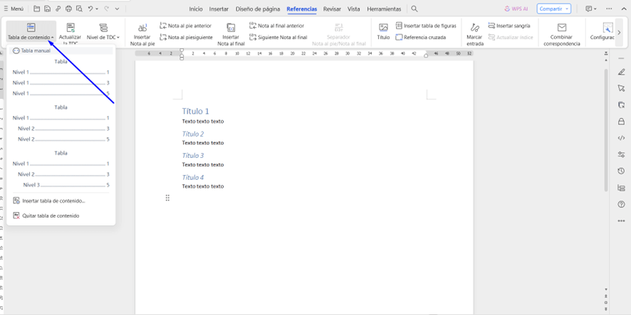Select the Referencias tab
The height and width of the screenshot is (315, 631).
(x=301, y=9)
